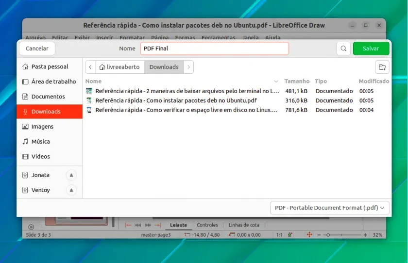Sort files by Modificado column

tap(374, 82)
